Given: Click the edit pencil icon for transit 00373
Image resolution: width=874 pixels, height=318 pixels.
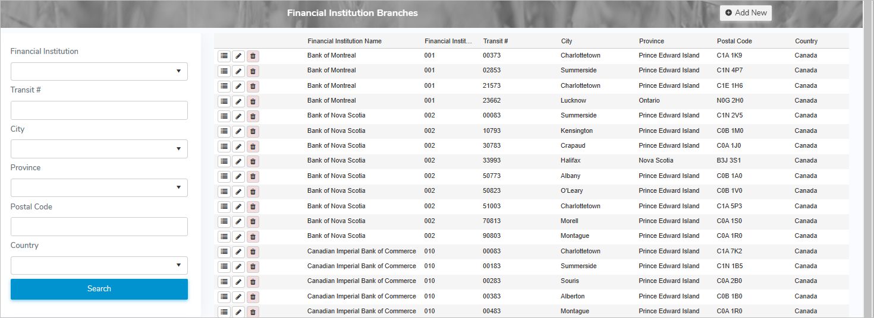Looking at the screenshot, I should 238,56.
